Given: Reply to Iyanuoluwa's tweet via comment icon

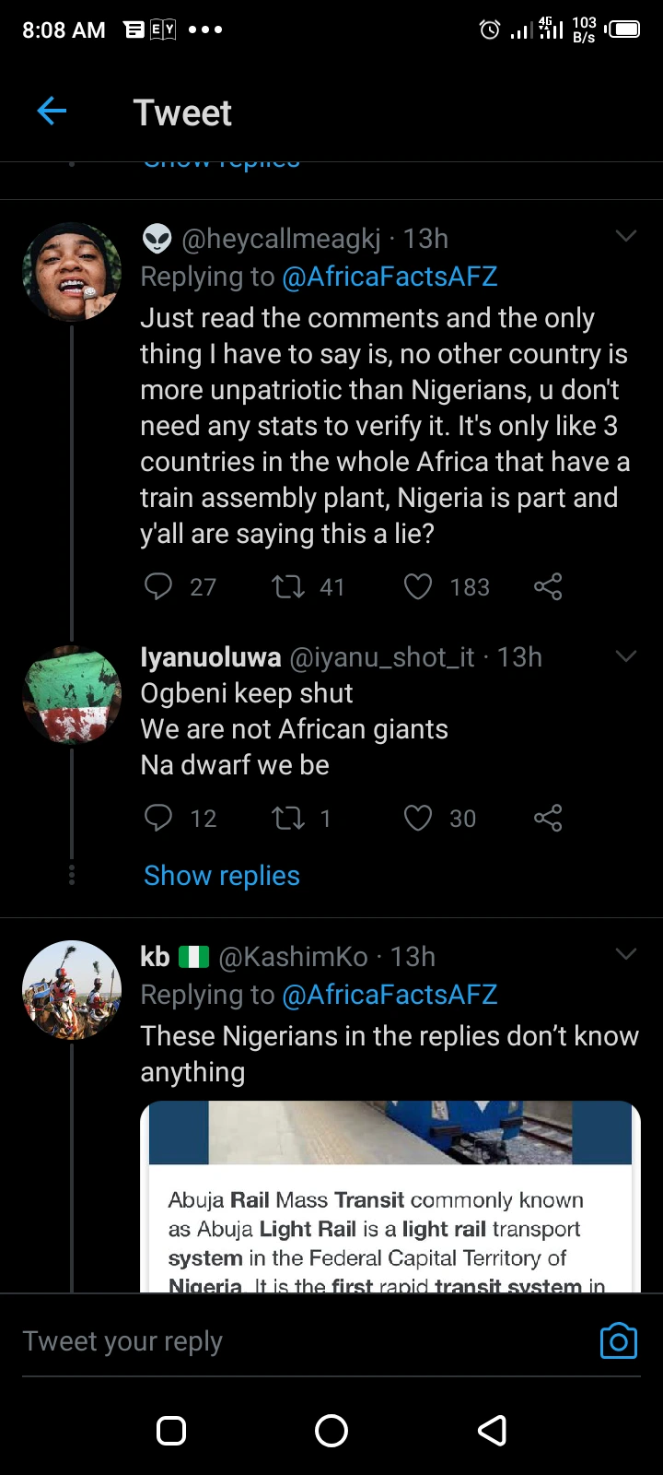Looking at the screenshot, I should coord(158,818).
